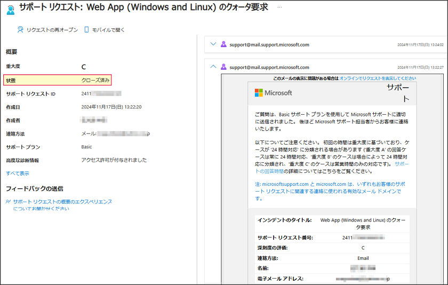The height and width of the screenshot is (285, 448).
Task: Click the feedback person icon beside the experience link
Action: [x=9, y=202]
